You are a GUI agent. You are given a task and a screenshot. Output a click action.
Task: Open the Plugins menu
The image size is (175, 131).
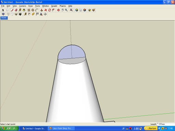pos(63,6)
